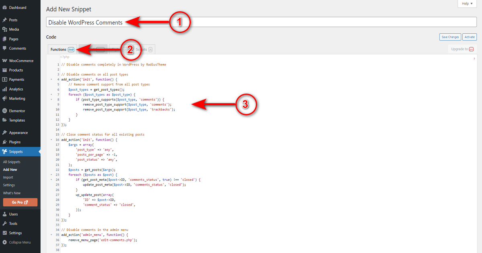Focus the snippet title input field
Image resolution: width=482 pixels, height=253 pixels.
click(261, 22)
